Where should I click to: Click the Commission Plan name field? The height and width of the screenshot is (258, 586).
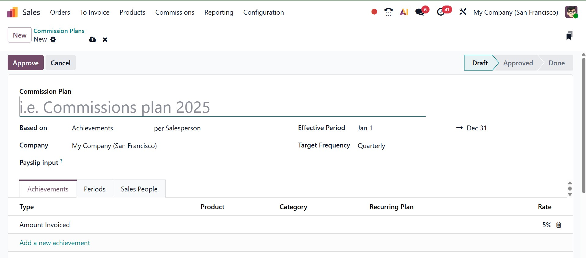(x=222, y=107)
